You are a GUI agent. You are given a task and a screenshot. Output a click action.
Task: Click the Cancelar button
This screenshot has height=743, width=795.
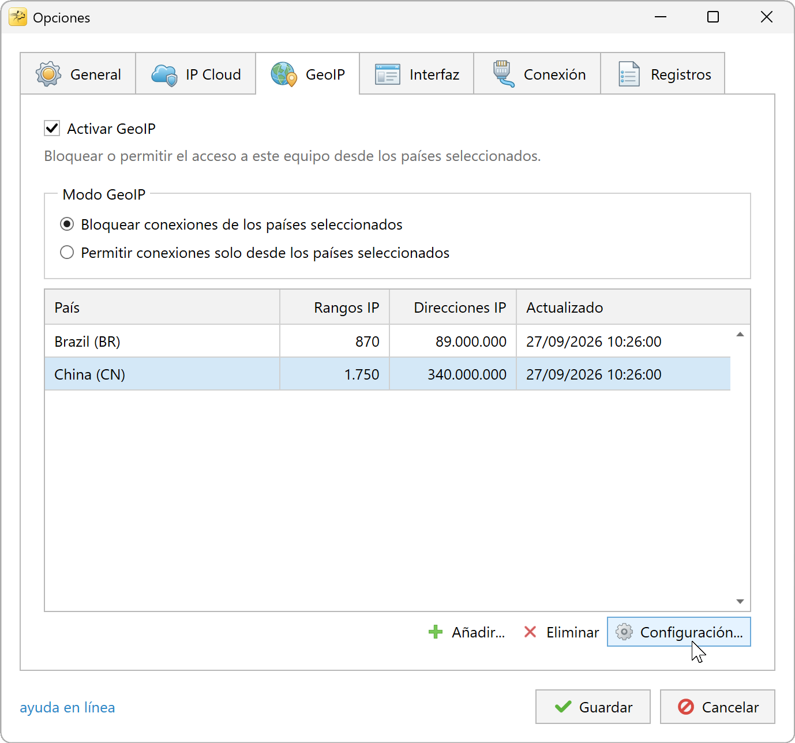tap(718, 707)
